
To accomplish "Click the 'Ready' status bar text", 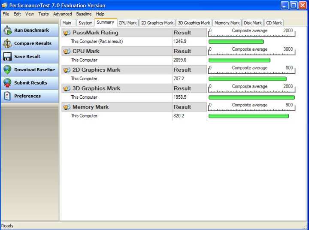I will (x=7, y=226).
